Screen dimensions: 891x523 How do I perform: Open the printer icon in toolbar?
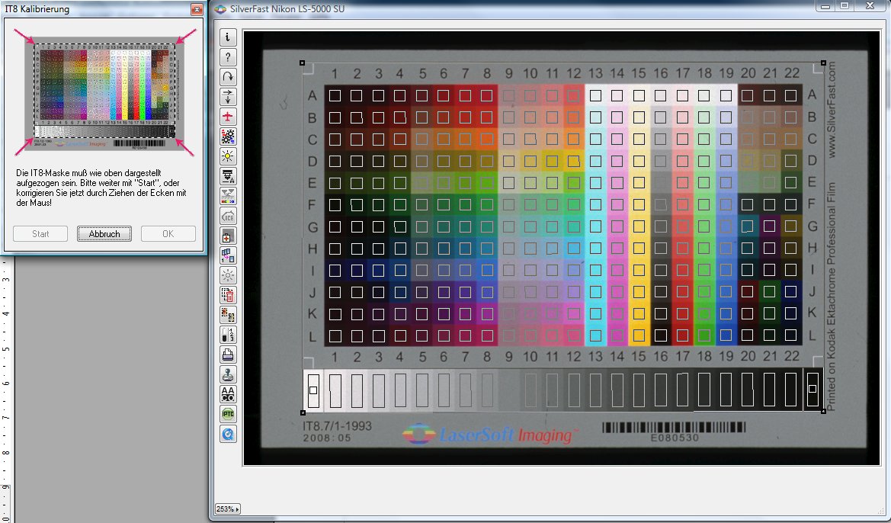[x=228, y=355]
